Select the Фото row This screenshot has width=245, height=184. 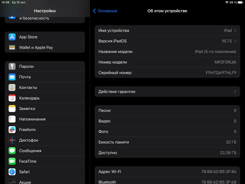[x=167, y=131]
